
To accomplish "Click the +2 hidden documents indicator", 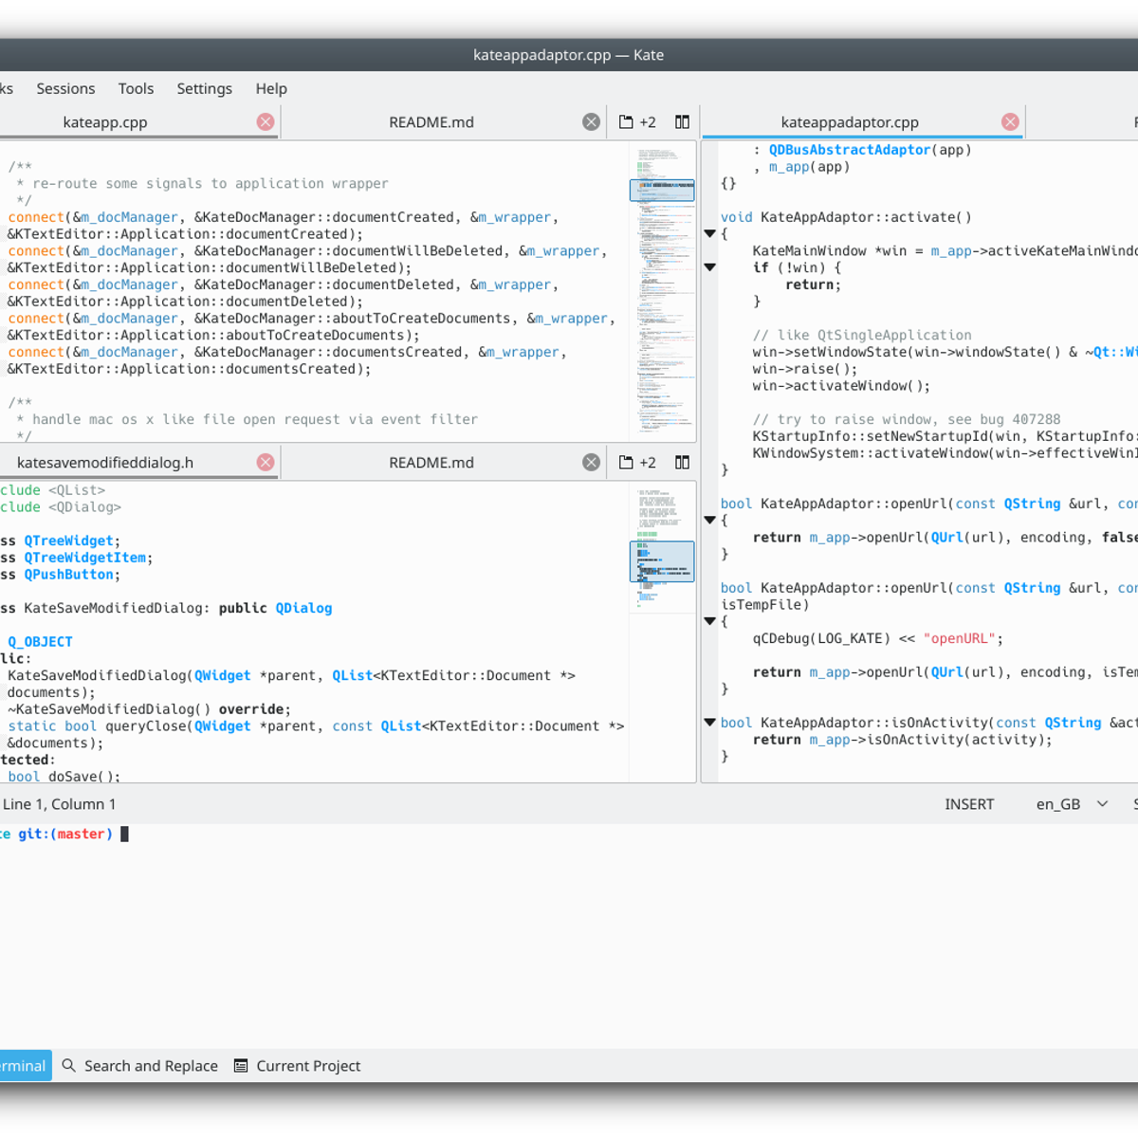I will point(647,121).
